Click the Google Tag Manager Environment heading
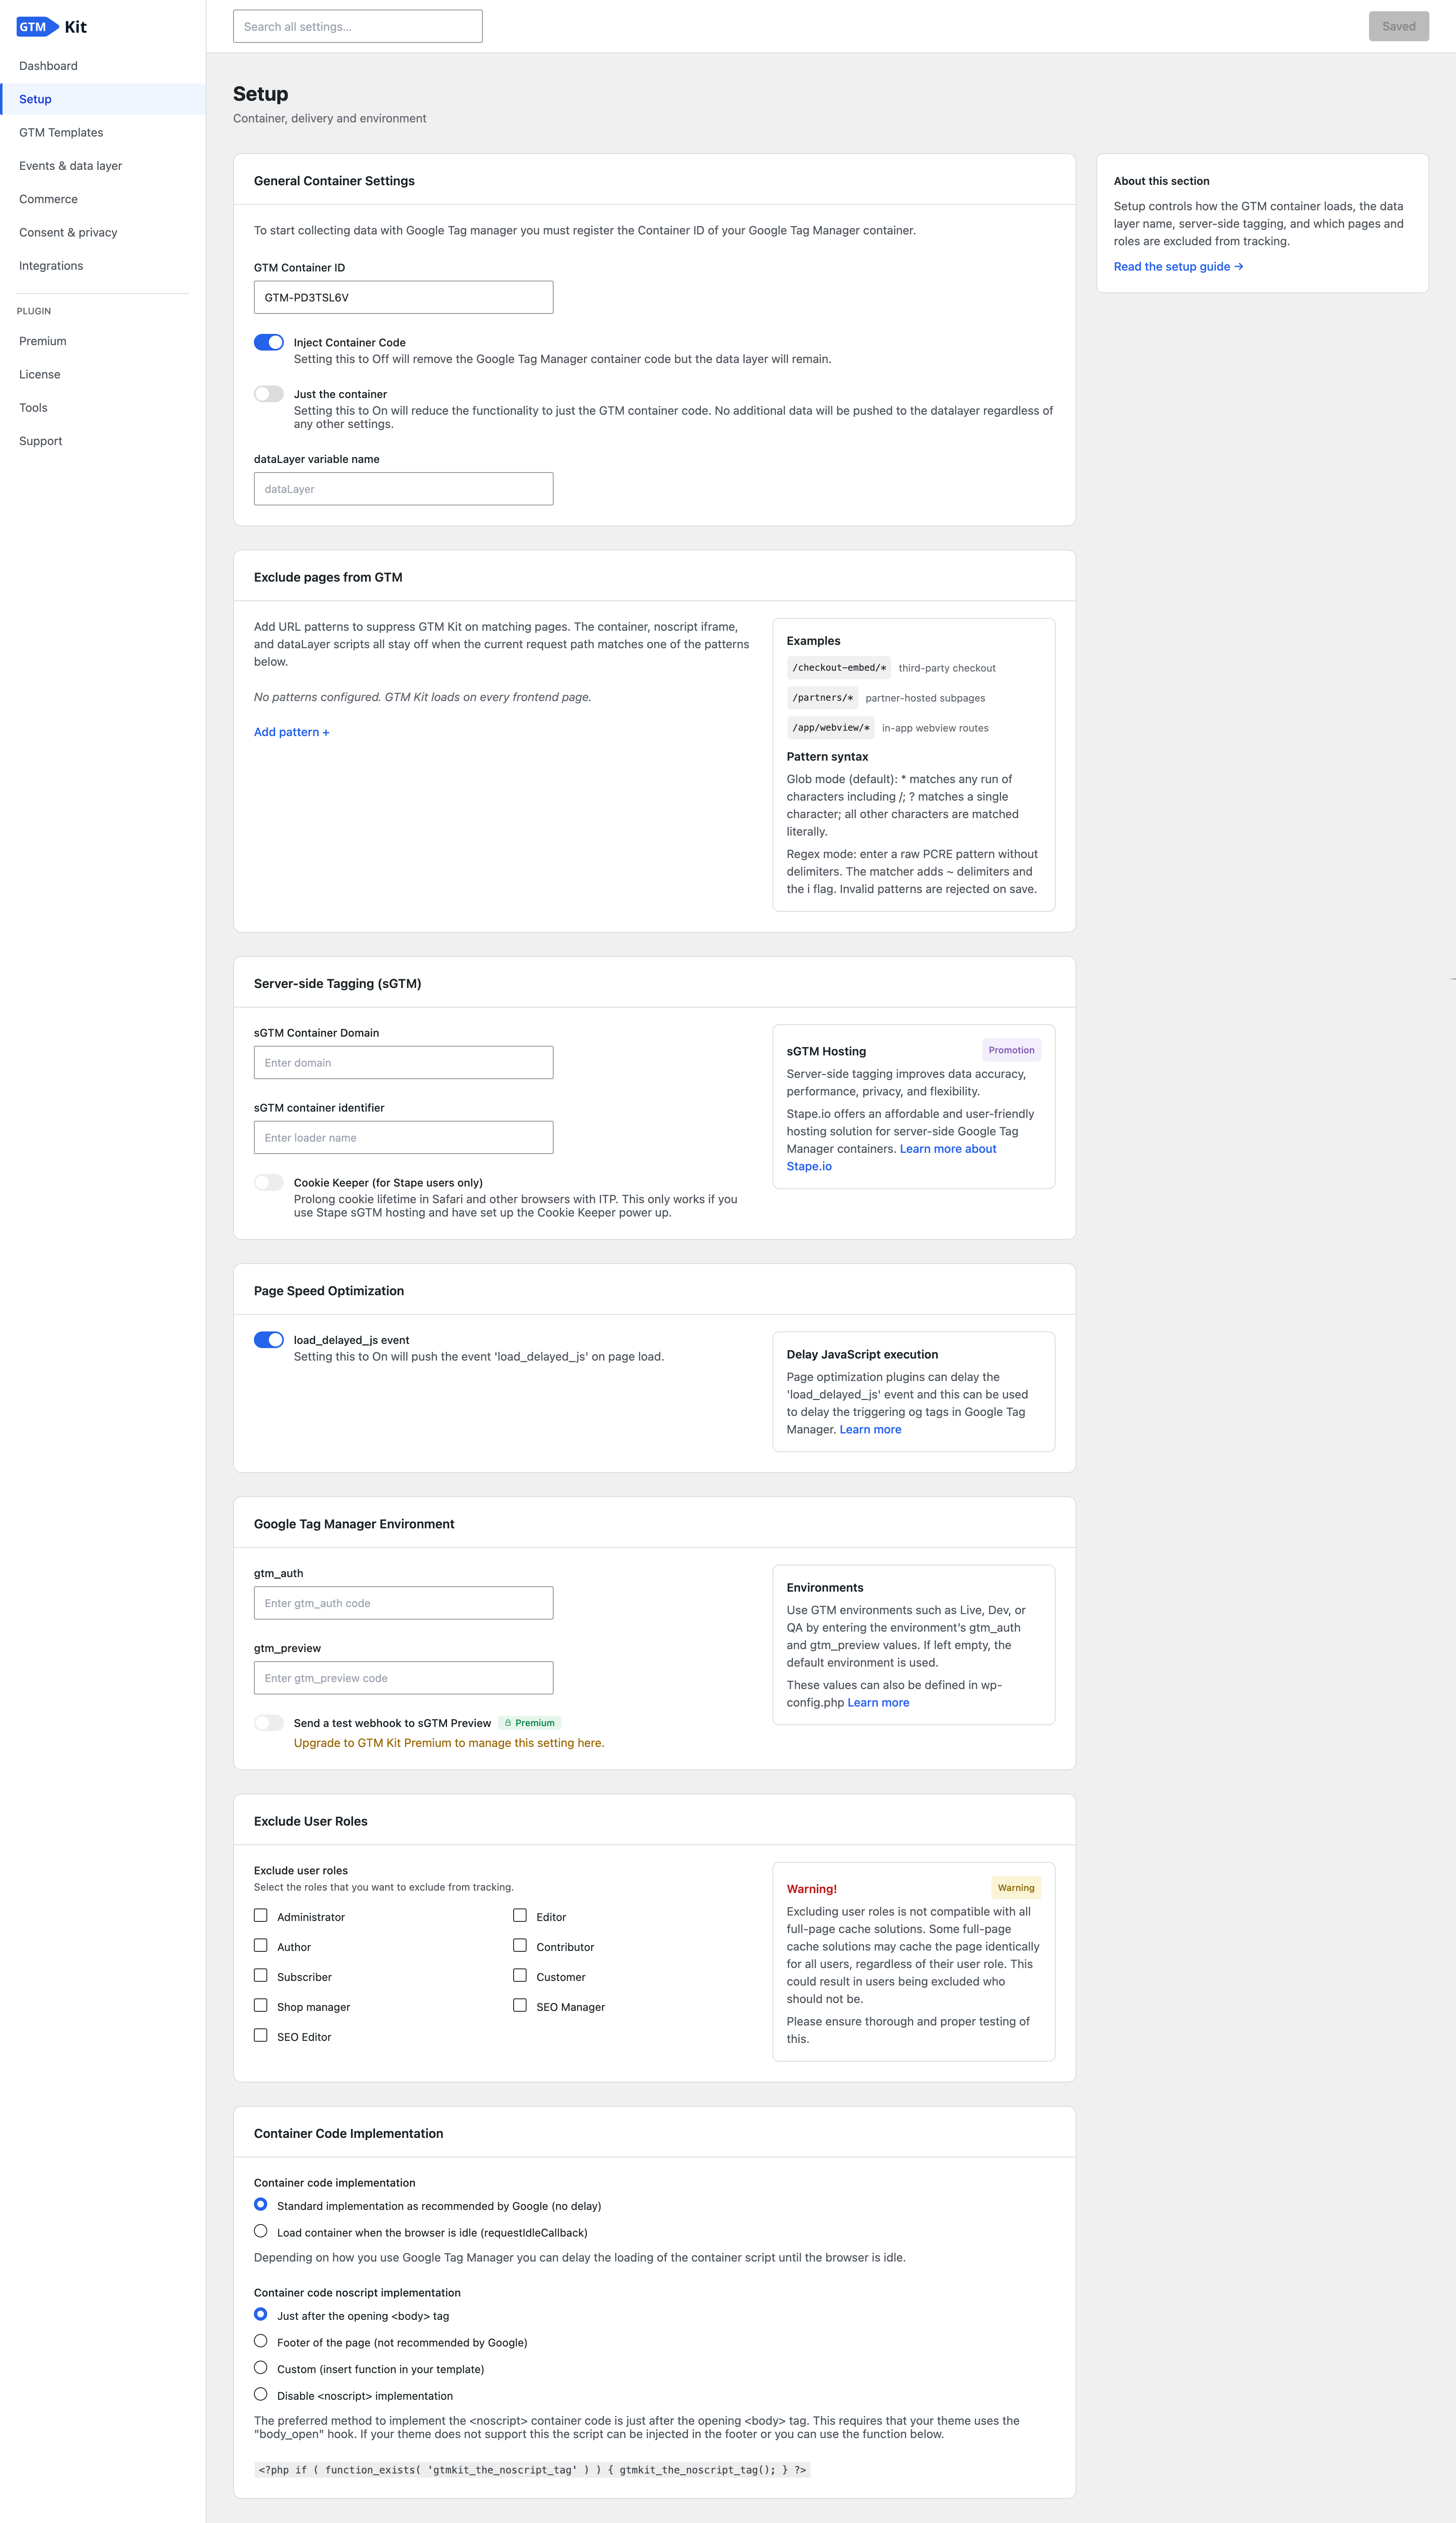 pos(354,1524)
